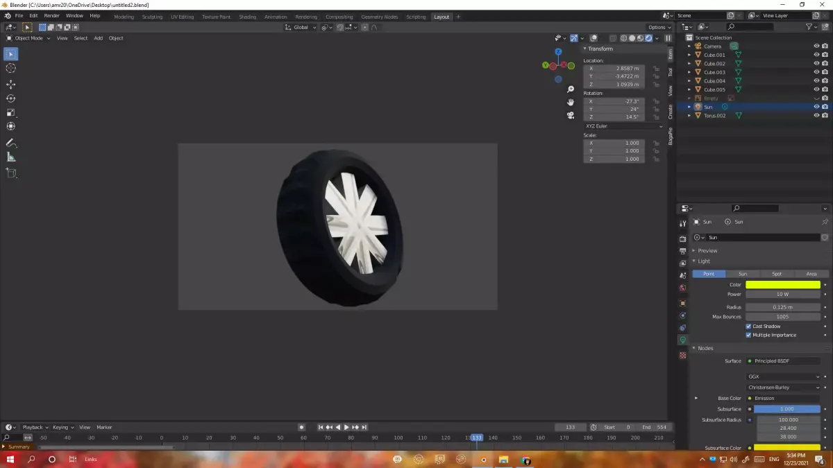Uncheck the Multiple Importance checkbox

(x=748, y=335)
